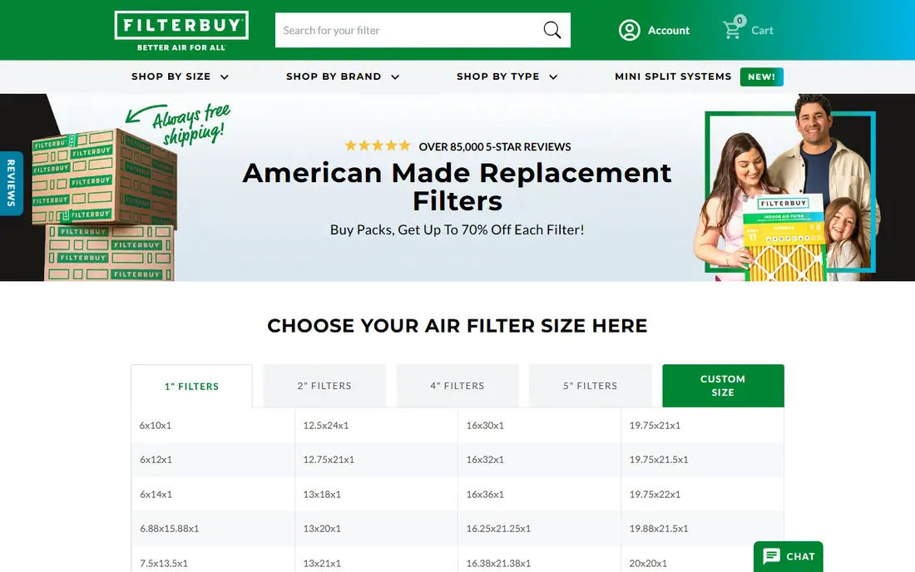Viewport: 915px width, 572px height.
Task: Select the 12.5x24x1 filter size
Action: [325, 425]
